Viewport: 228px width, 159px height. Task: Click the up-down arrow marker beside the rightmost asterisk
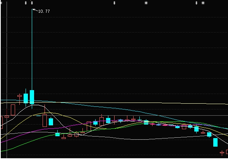(196, 3)
